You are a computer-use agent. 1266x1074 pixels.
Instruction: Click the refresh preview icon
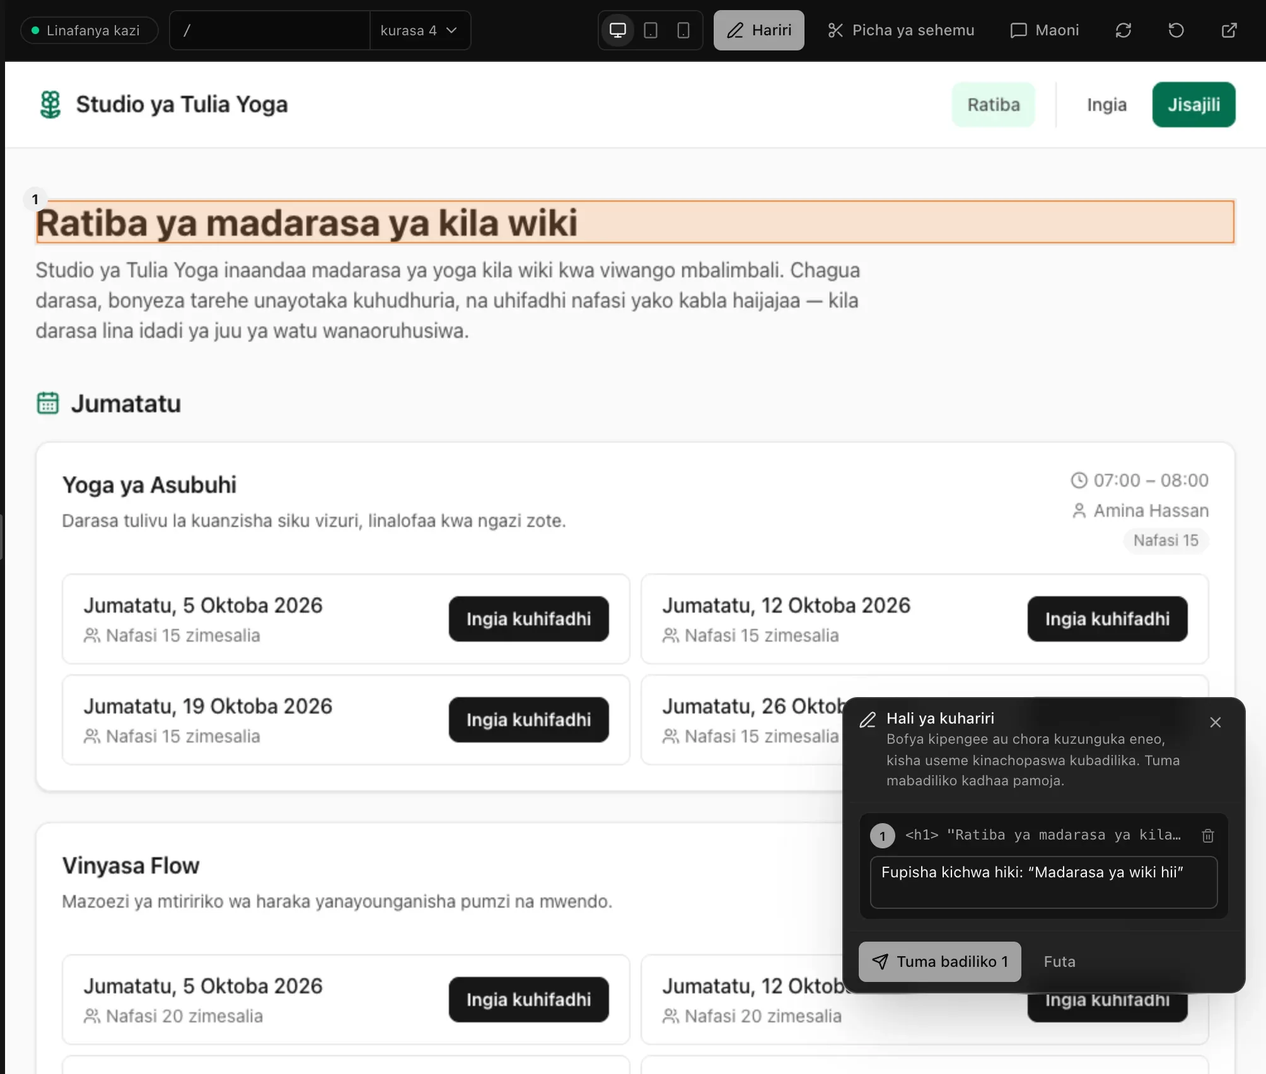(1124, 30)
